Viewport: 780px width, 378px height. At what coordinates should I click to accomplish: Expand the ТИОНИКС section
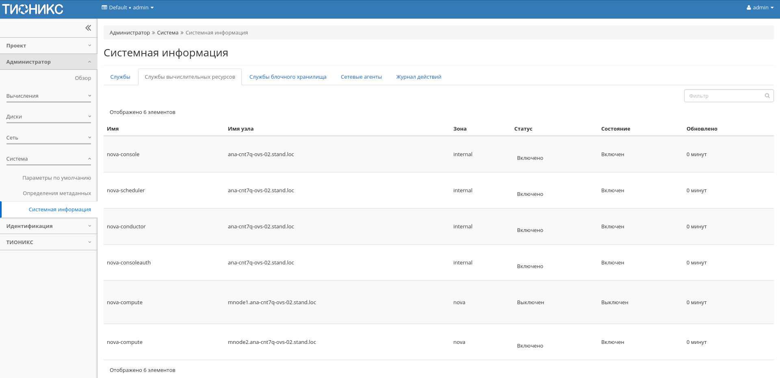coord(48,243)
